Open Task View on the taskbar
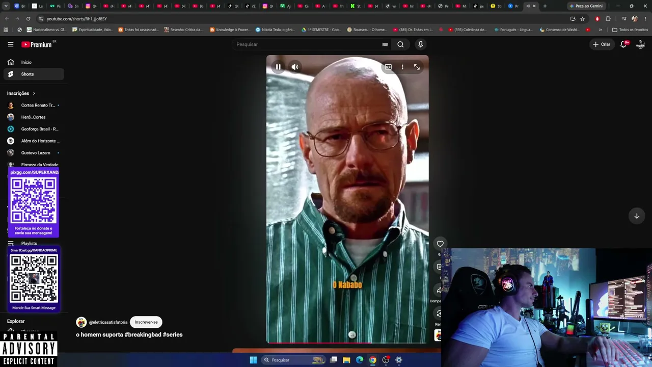The image size is (652, 367). 334,360
